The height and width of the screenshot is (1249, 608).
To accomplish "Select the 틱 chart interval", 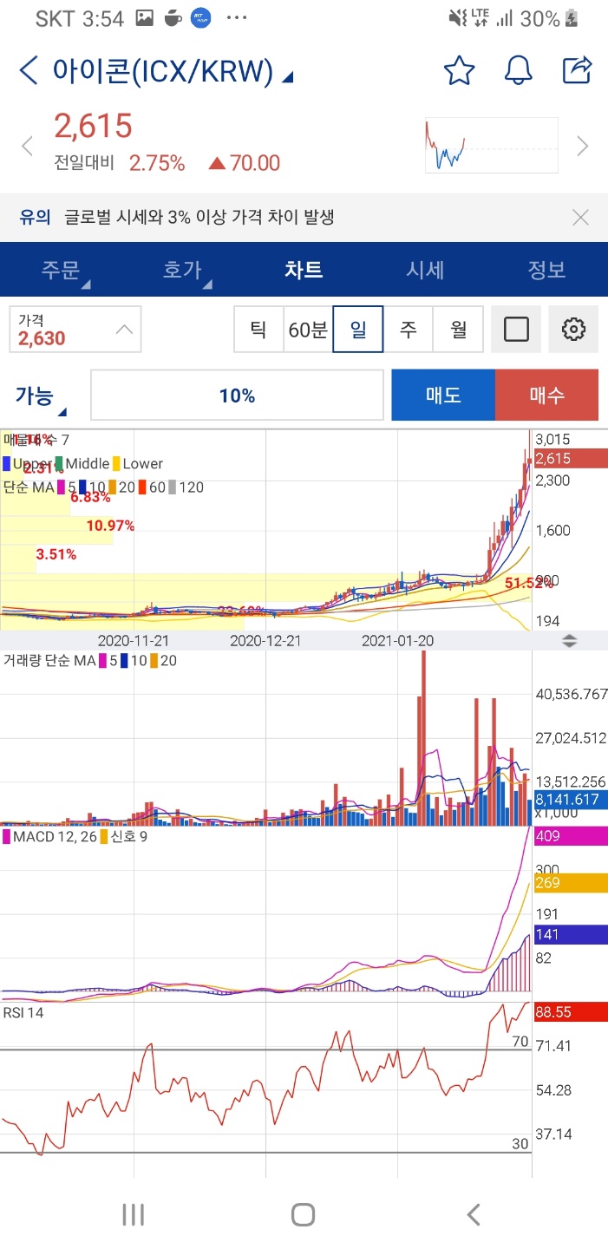I will [258, 330].
